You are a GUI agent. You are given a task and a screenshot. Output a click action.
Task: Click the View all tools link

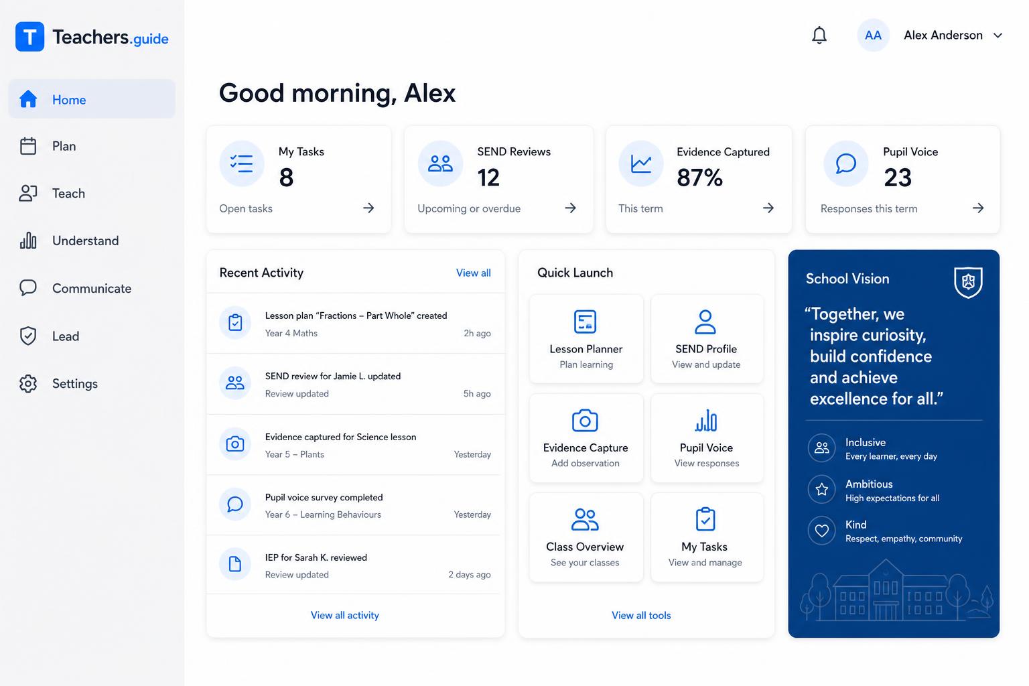[641, 615]
